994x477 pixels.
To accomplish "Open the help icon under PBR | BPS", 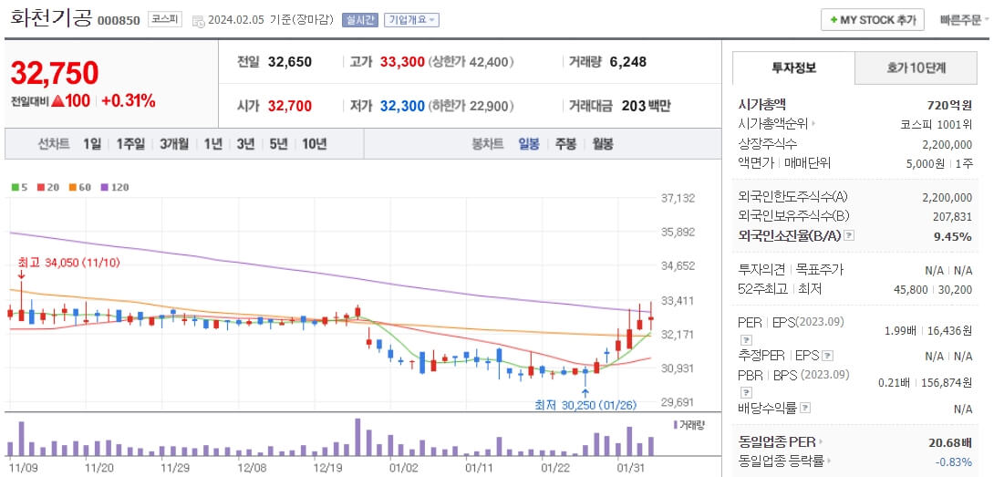I will tap(746, 391).
